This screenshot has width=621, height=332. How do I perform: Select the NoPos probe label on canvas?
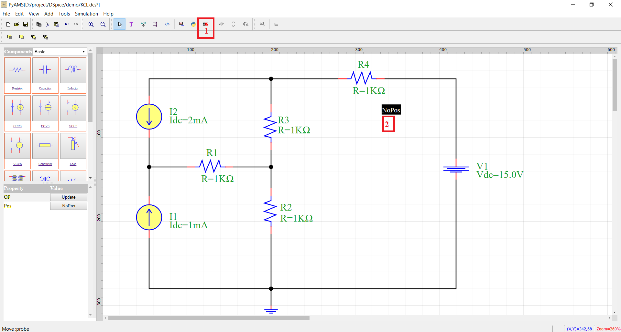click(x=391, y=110)
